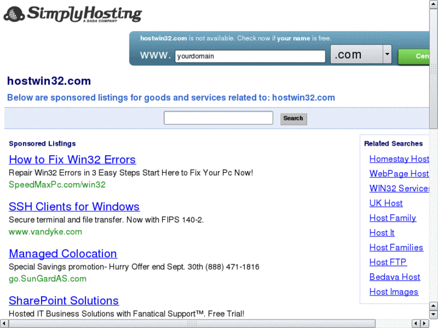438x328 pixels.
Task: Click Secure terminal and file transfer text
Action: pyautogui.click(x=106, y=220)
